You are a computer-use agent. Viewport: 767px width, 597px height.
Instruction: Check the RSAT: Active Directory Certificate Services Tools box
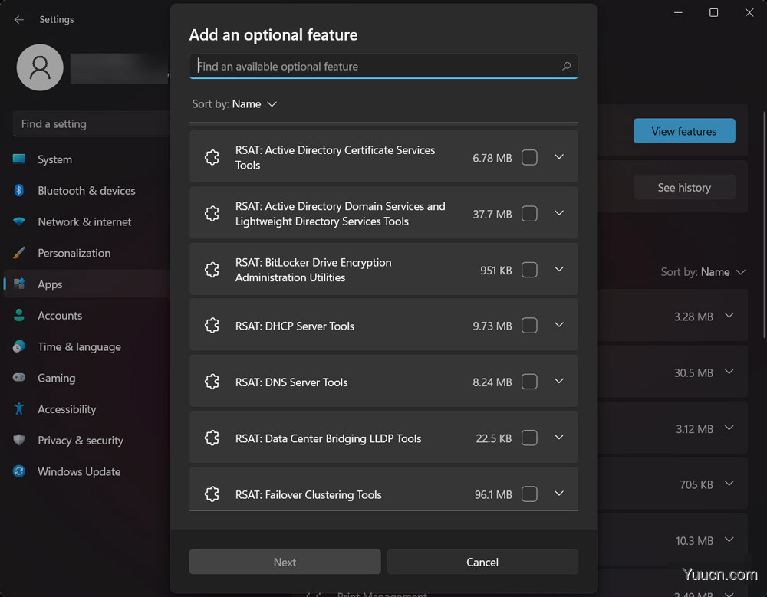(529, 157)
